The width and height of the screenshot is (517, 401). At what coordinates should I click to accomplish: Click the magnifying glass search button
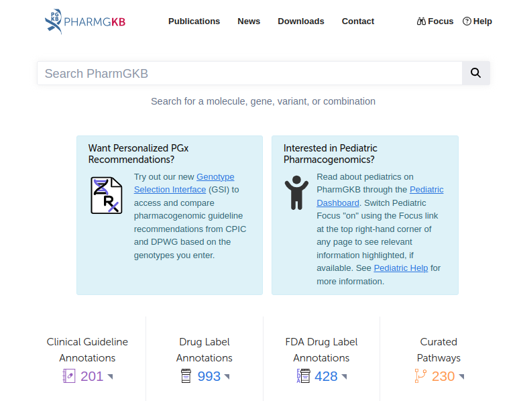tap(475, 73)
